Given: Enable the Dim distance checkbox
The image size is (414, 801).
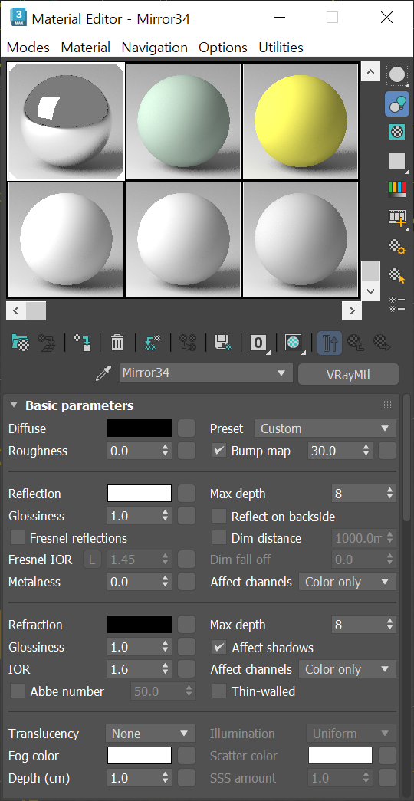Looking at the screenshot, I should coord(219,537).
